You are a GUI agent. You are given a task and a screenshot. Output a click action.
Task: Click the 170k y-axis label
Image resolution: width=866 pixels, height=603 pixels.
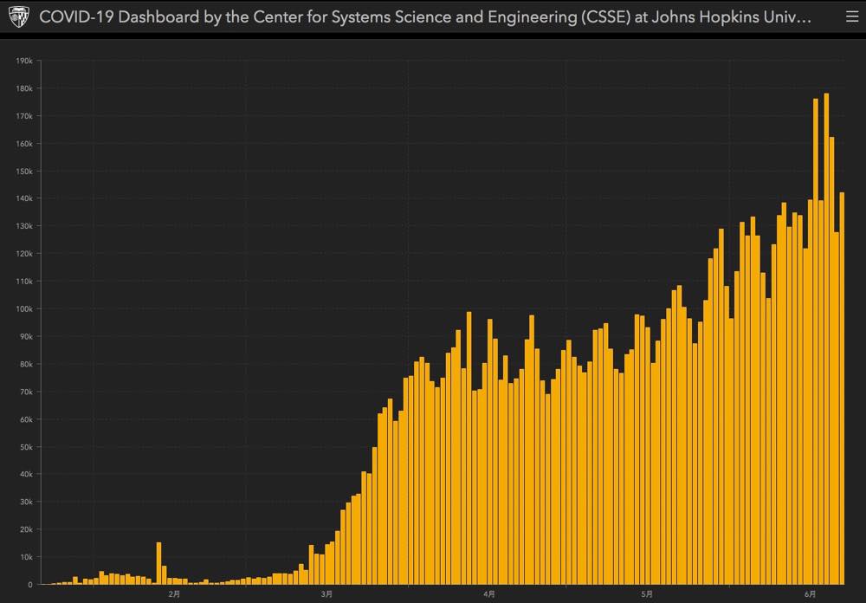click(x=24, y=116)
